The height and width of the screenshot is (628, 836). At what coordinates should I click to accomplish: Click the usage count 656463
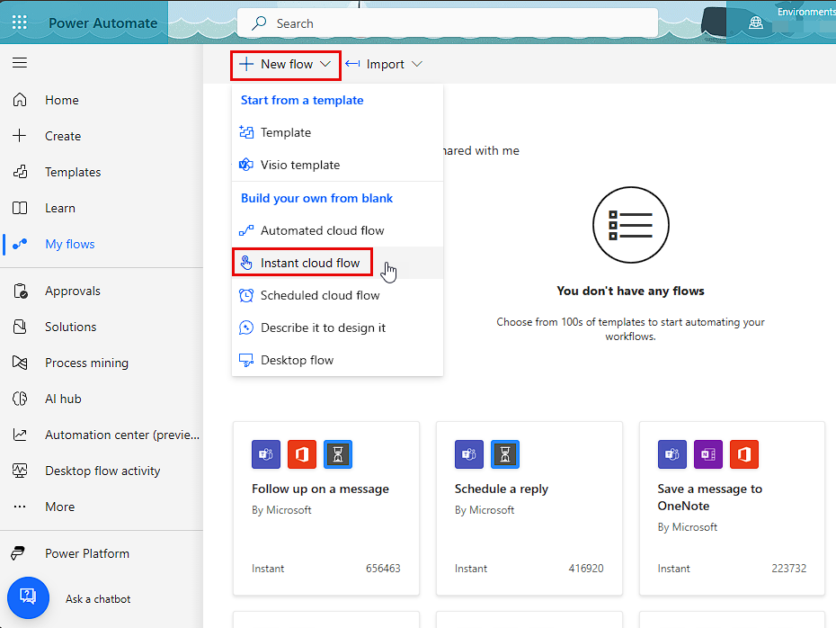point(383,569)
